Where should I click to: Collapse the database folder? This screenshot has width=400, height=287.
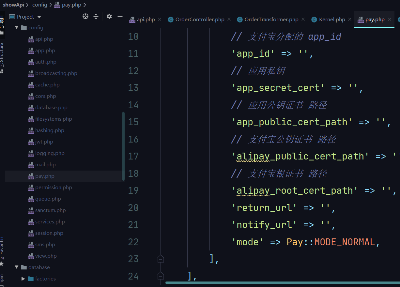[x=16, y=267]
